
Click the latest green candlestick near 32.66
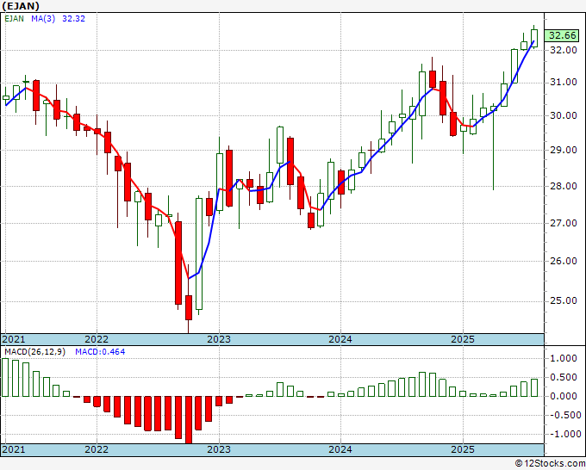(x=534, y=38)
